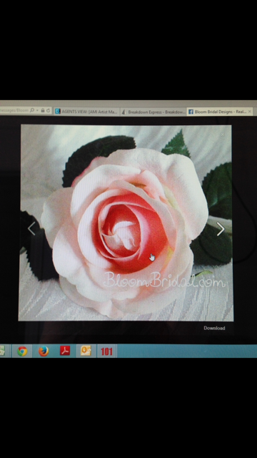The height and width of the screenshot is (458, 257).
Task: Open Firefox from the taskbar
Action: [x=44, y=351]
